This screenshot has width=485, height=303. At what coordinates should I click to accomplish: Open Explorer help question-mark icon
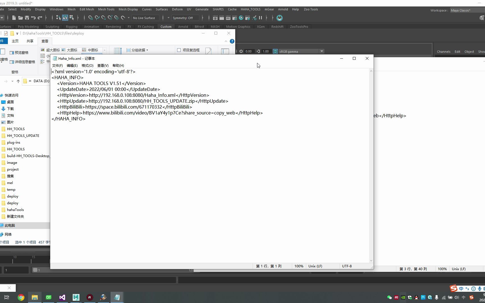click(232, 41)
